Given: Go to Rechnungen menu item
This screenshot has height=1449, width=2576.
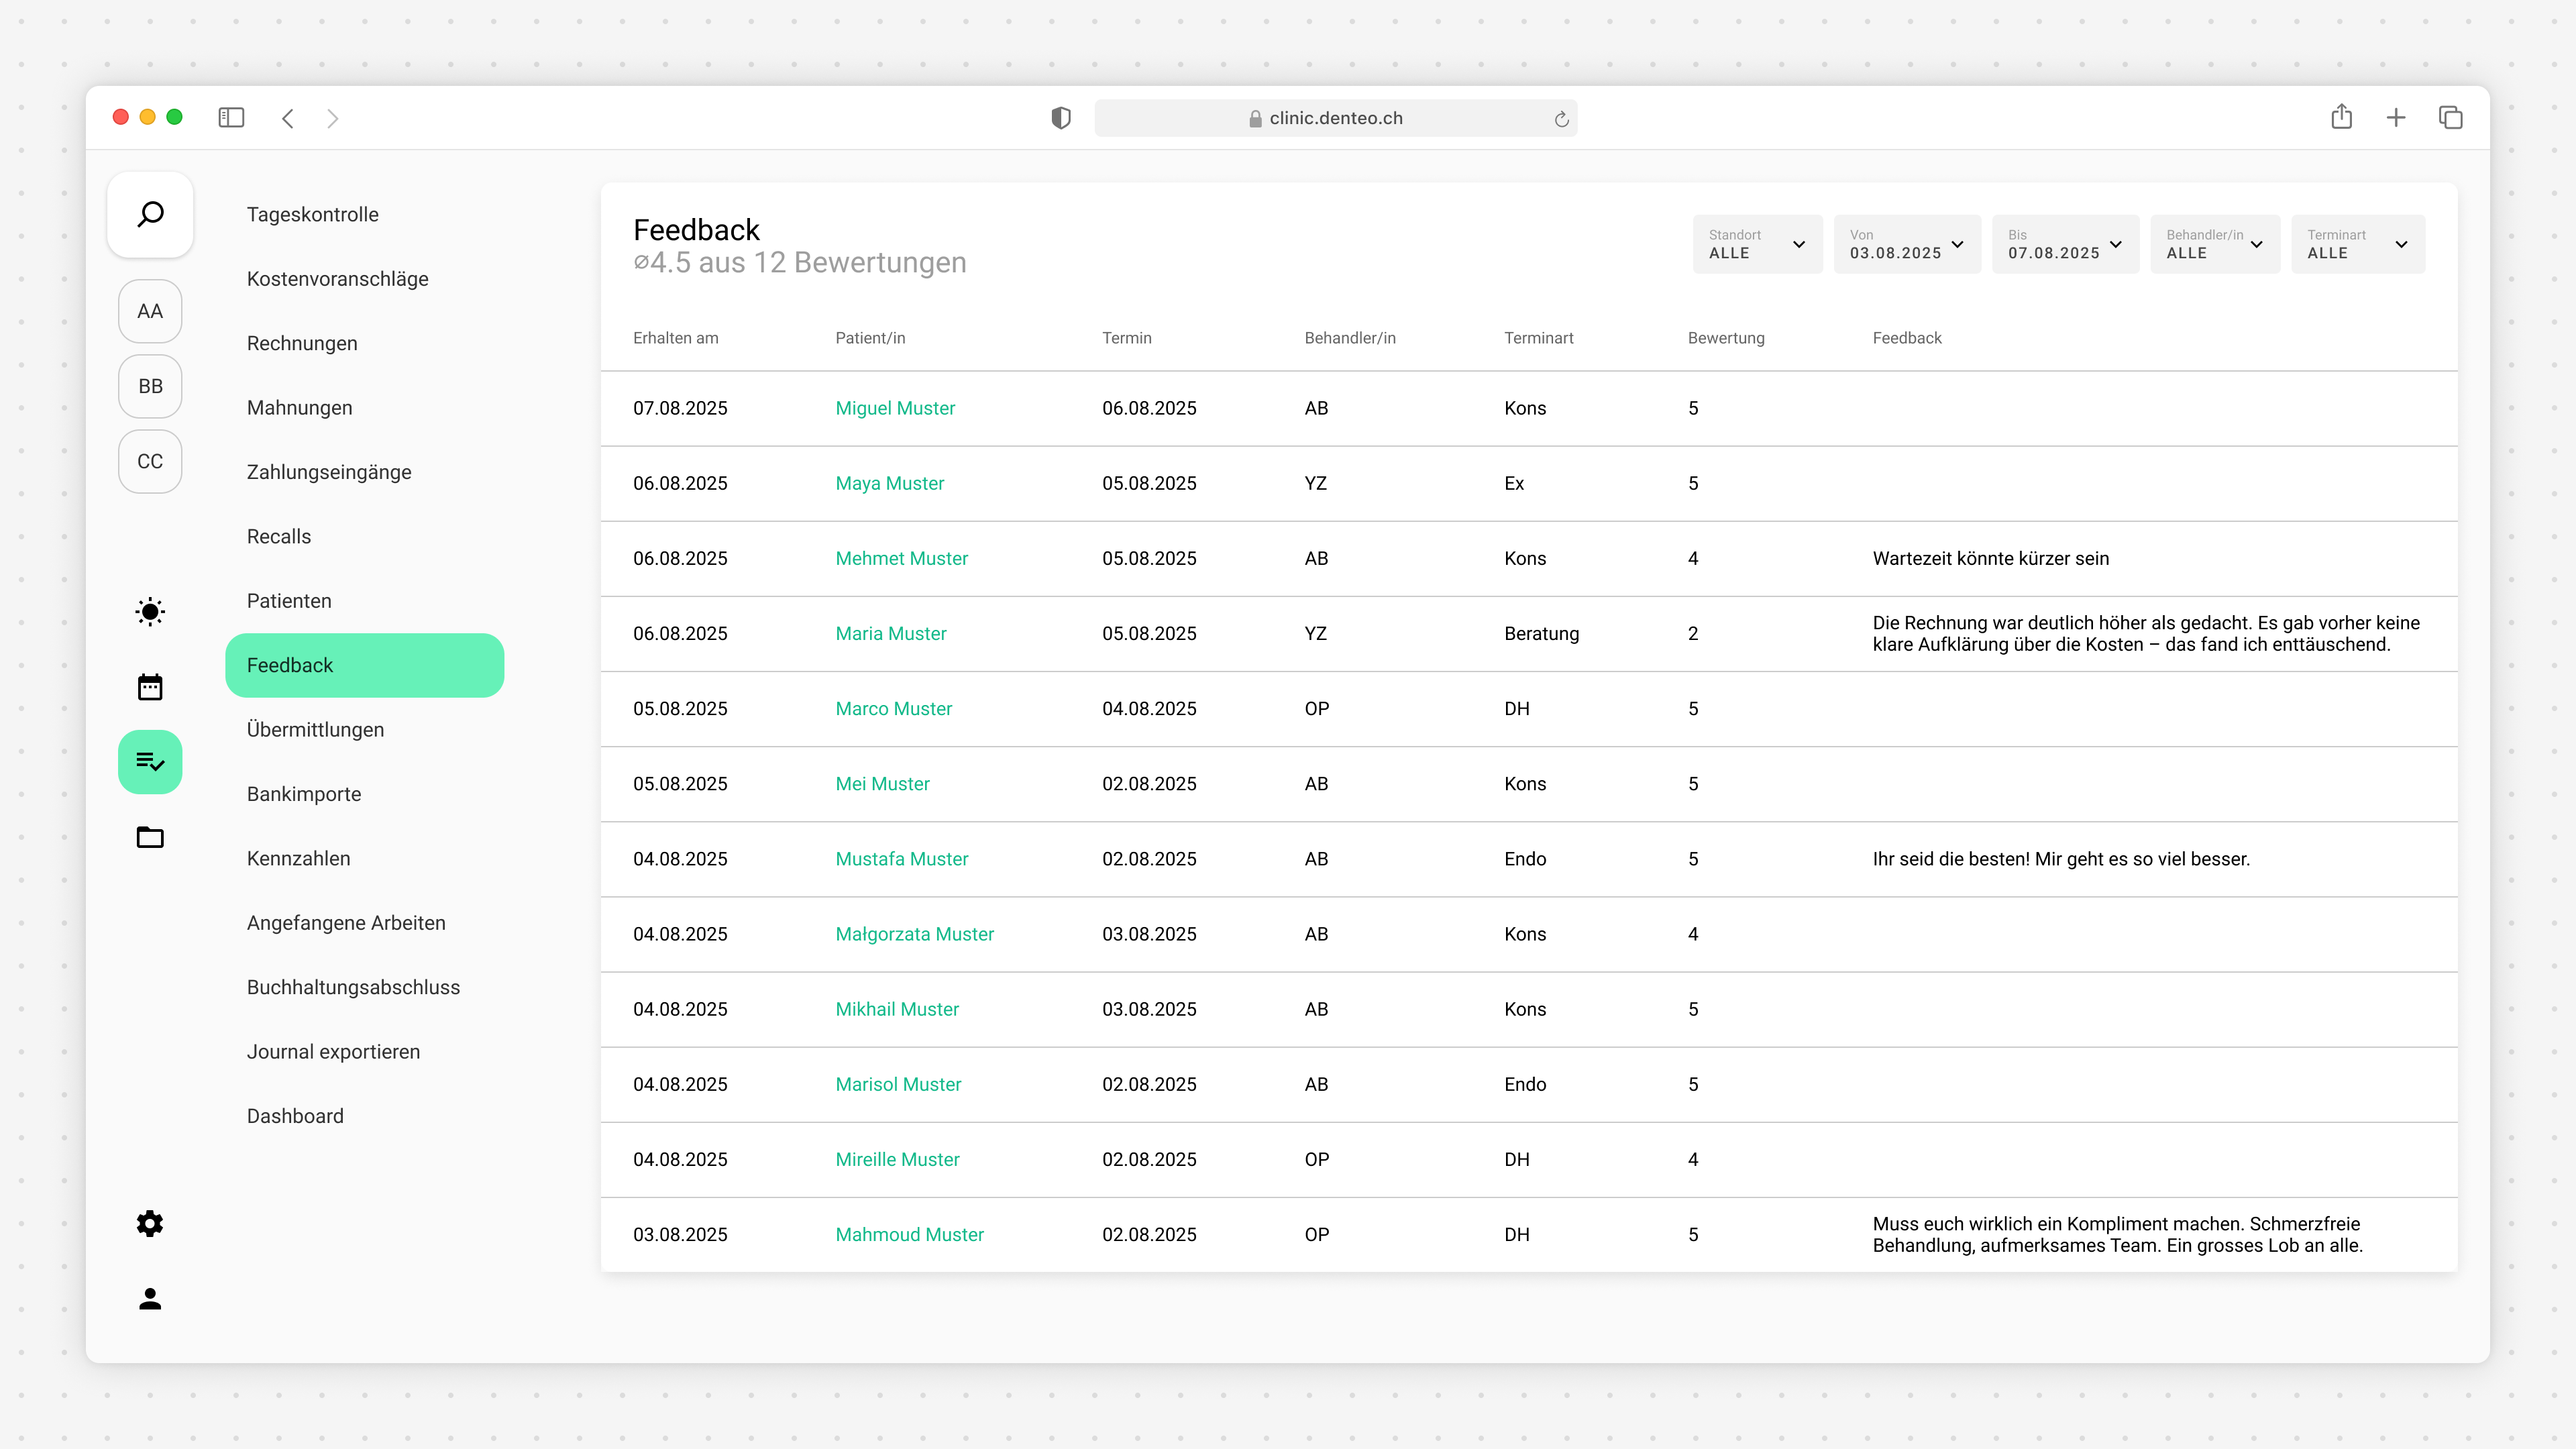Looking at the screenshot, I should click(x=302, y=343).
